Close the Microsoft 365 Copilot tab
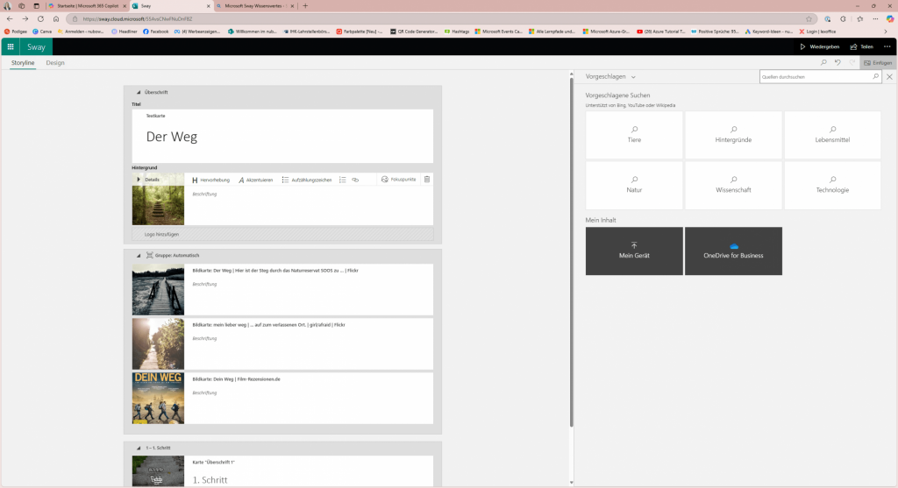Screen dimensions: 898x488 125,6
